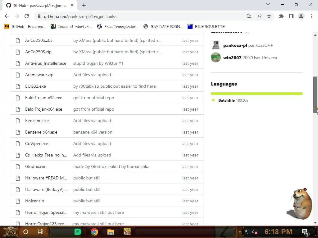Open Aramaware.zip file entry
Viewport: 318px width, 238px height.
tap(39, 75)
